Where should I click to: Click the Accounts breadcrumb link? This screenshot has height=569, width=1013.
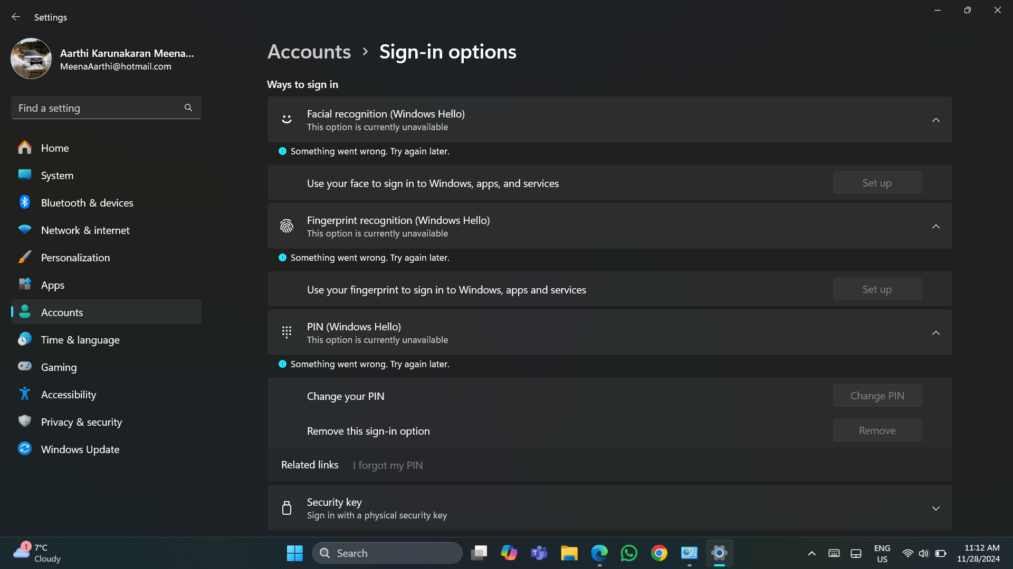309,52
